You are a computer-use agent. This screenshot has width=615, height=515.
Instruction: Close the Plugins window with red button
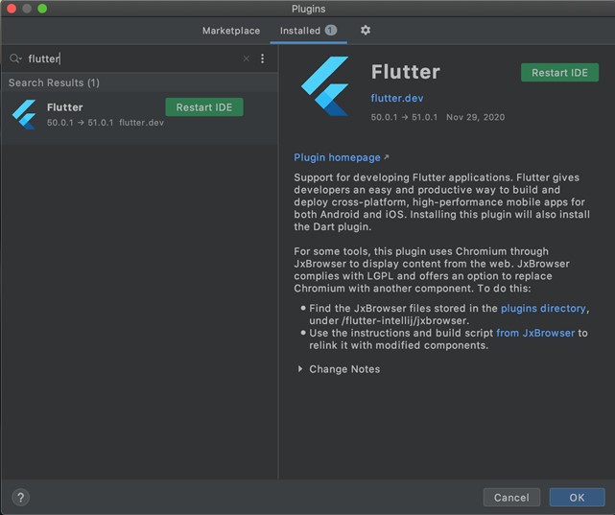(x=12, y=9)
